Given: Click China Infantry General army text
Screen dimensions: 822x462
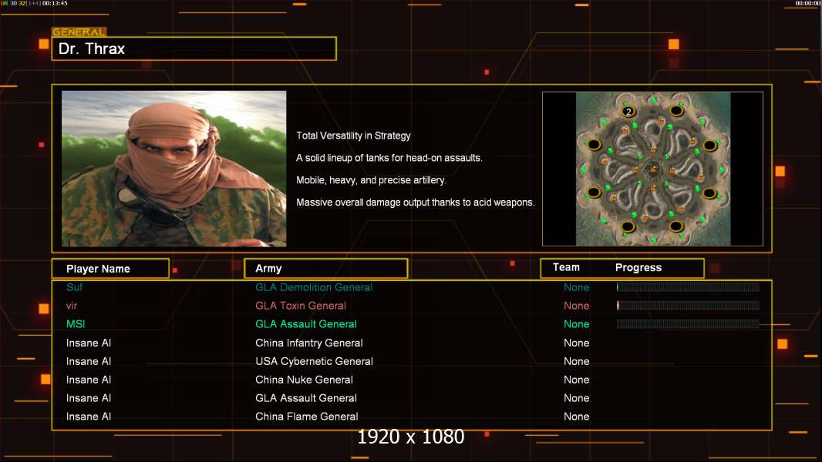Looking at the screenshot, I should click(x=308, y=343).
